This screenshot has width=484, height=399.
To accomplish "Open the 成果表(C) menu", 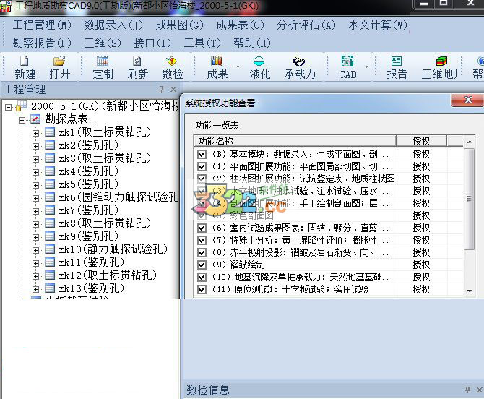I will 240,25.
